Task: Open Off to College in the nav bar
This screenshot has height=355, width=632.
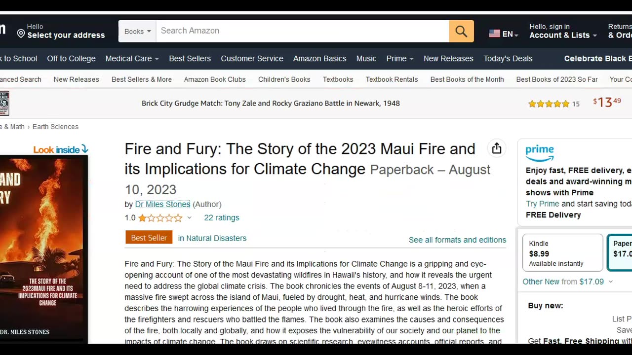Action: point(71,58)
